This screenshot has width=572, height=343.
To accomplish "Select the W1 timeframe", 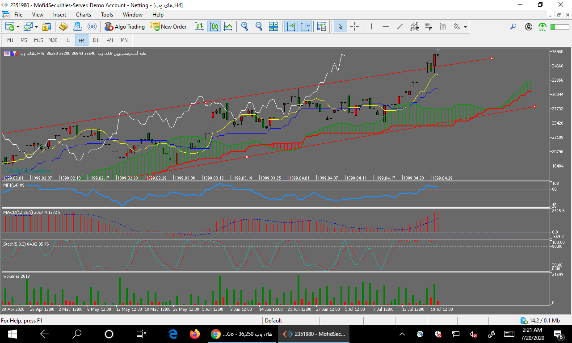I will coord(110,40).
